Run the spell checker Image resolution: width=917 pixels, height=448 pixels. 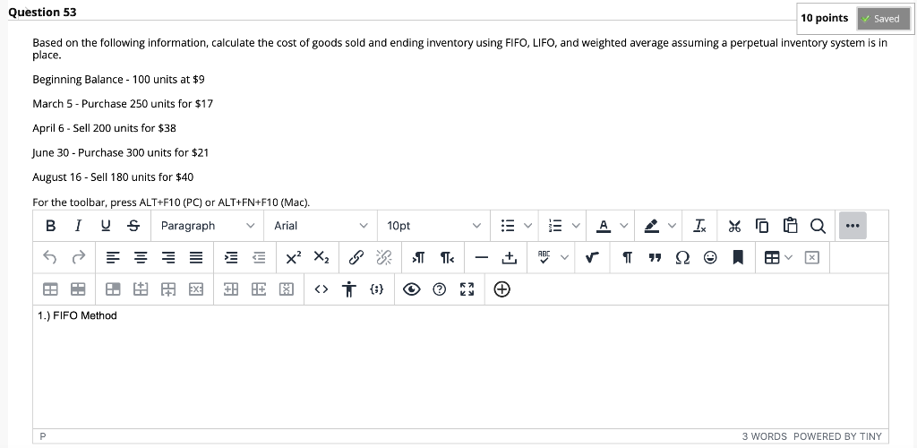tap(544, 257)
